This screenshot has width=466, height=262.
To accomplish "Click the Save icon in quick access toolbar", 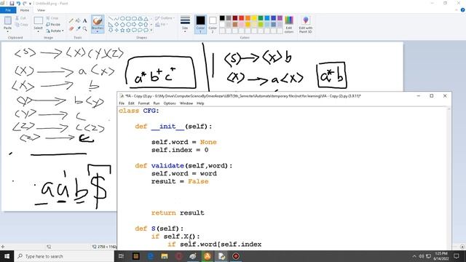I will 12,3.
